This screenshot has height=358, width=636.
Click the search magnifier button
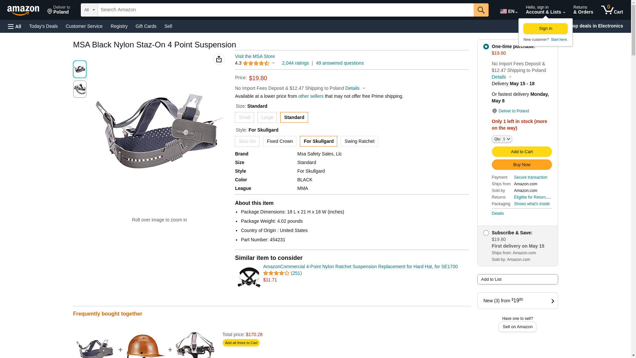click(x=481, y=10)
